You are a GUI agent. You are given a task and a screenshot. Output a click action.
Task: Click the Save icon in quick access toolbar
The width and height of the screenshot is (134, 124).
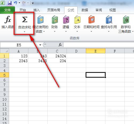tap(10, 3)
